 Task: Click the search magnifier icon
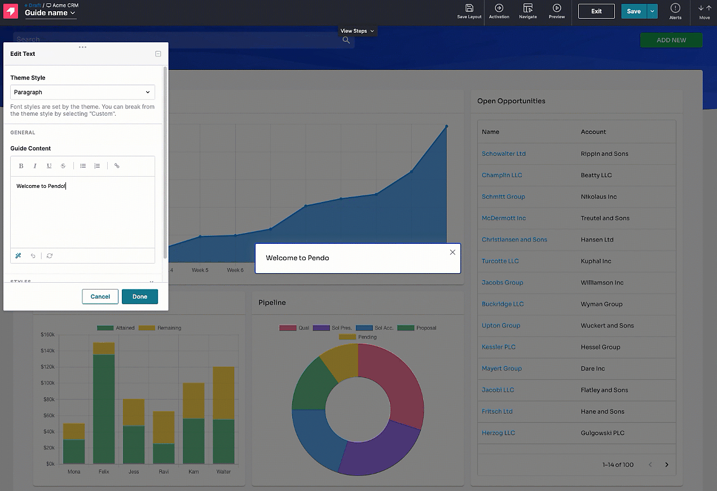click(346, 40)
